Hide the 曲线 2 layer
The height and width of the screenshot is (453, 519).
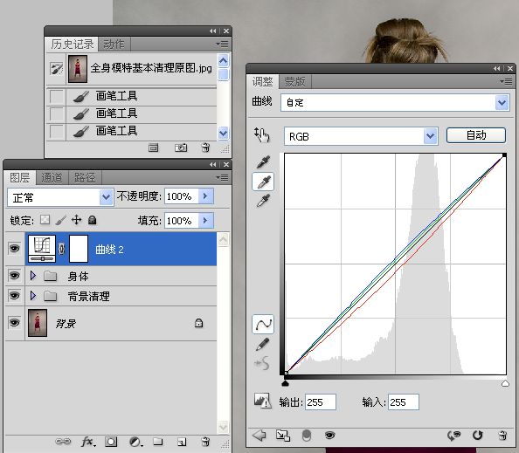[14, 249]
